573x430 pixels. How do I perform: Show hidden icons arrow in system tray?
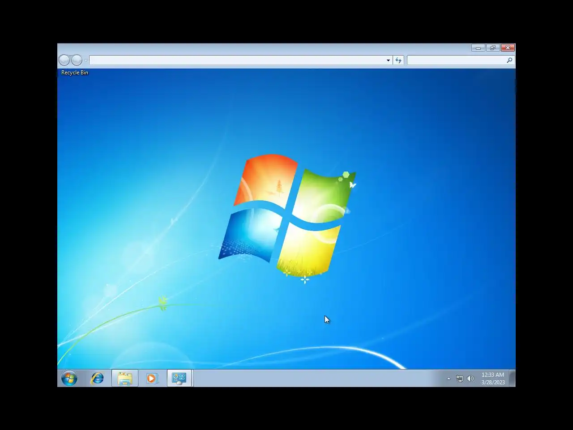click(x=449, y=378)
